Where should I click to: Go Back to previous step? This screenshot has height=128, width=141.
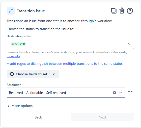coord(38,117)
